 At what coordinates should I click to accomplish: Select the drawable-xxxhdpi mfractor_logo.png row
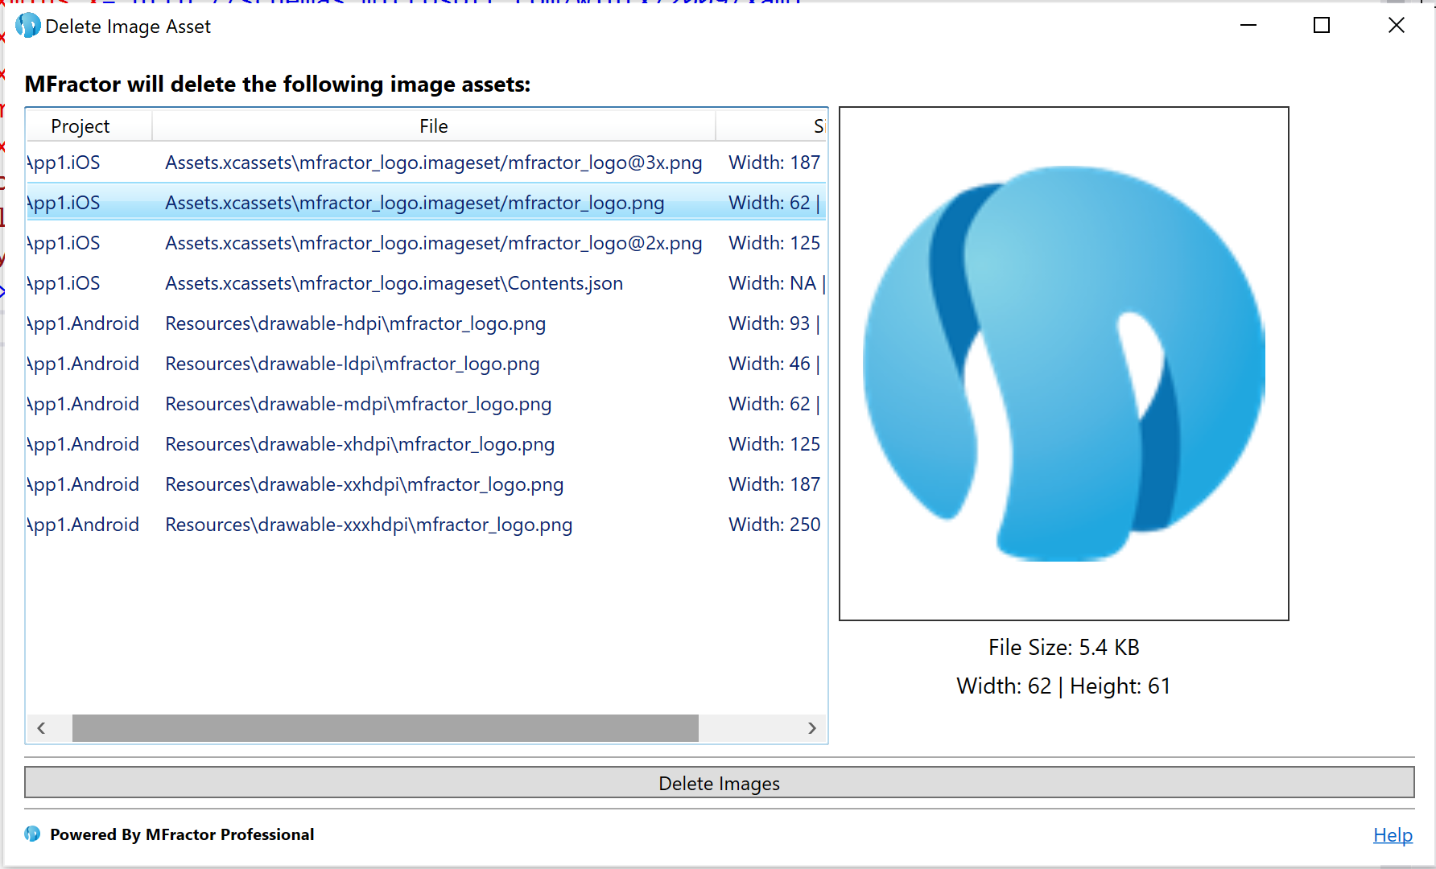(x=427, y=525)
